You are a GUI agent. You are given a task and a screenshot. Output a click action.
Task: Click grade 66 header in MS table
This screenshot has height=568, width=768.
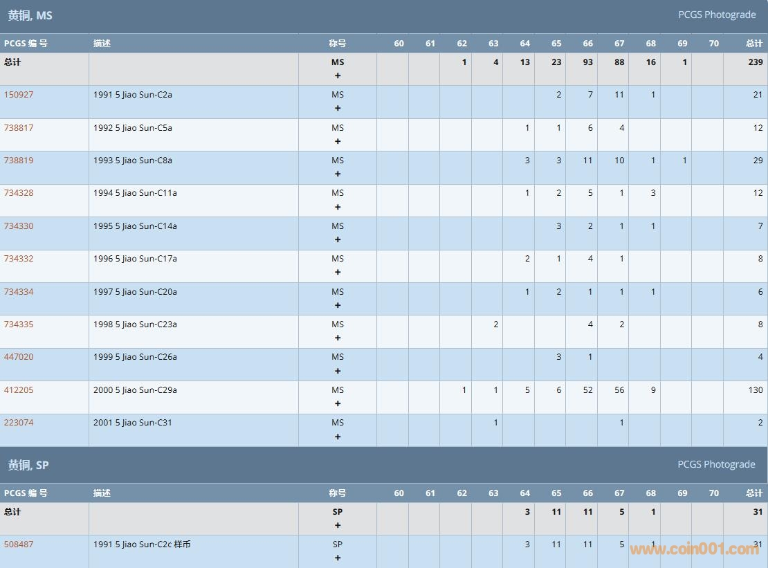coord(587,44)
